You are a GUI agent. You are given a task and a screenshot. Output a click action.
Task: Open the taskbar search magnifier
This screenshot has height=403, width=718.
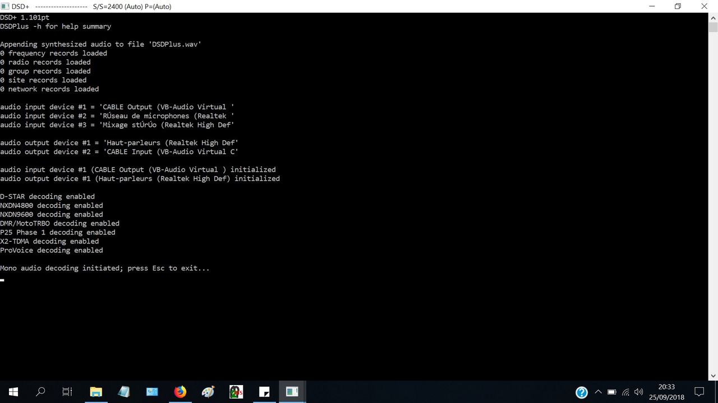[40, 392]
